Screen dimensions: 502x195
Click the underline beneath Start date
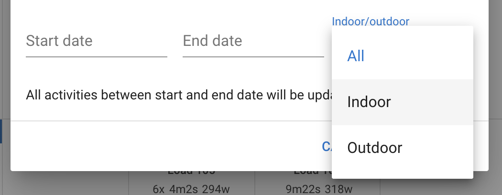(x=97, y=57)
